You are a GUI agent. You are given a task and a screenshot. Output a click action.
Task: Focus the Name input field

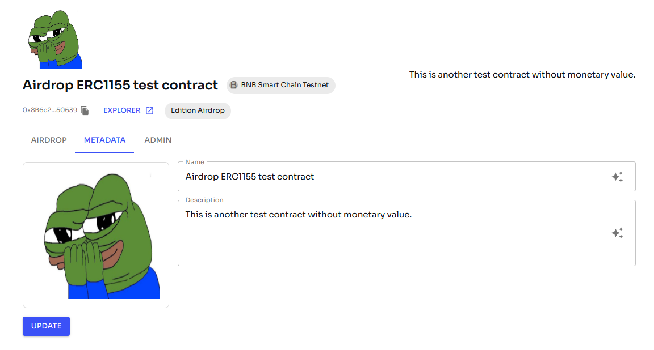pos(392,177)
